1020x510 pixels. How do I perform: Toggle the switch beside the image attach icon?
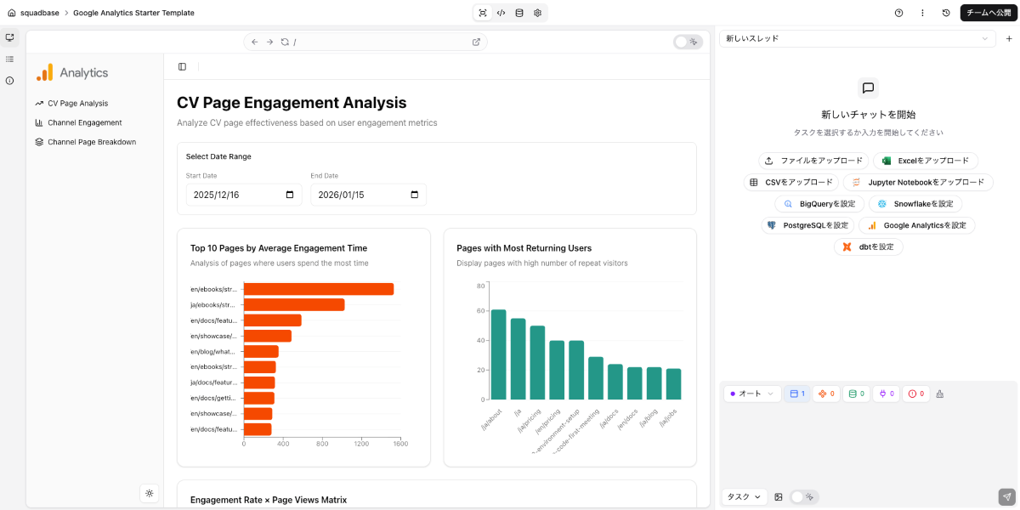[804, 496]
